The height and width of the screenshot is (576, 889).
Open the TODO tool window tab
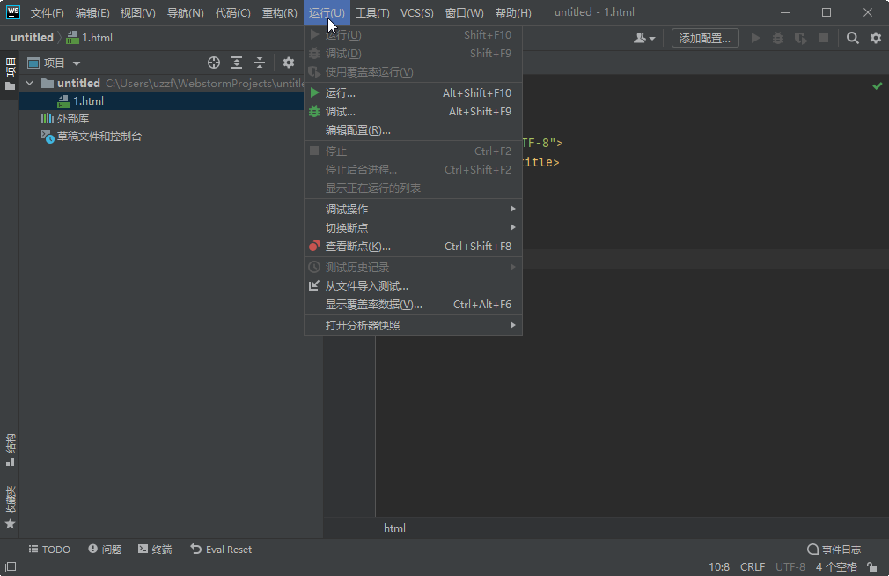(49, 550)
